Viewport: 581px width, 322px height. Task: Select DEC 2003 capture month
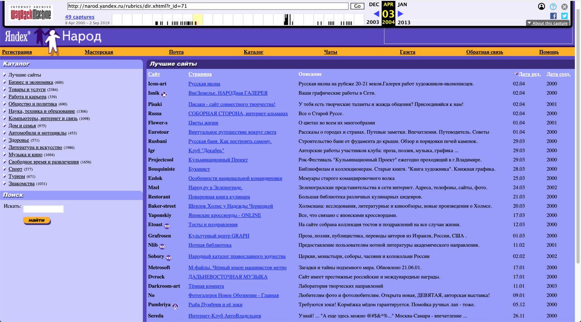point(373,14)
